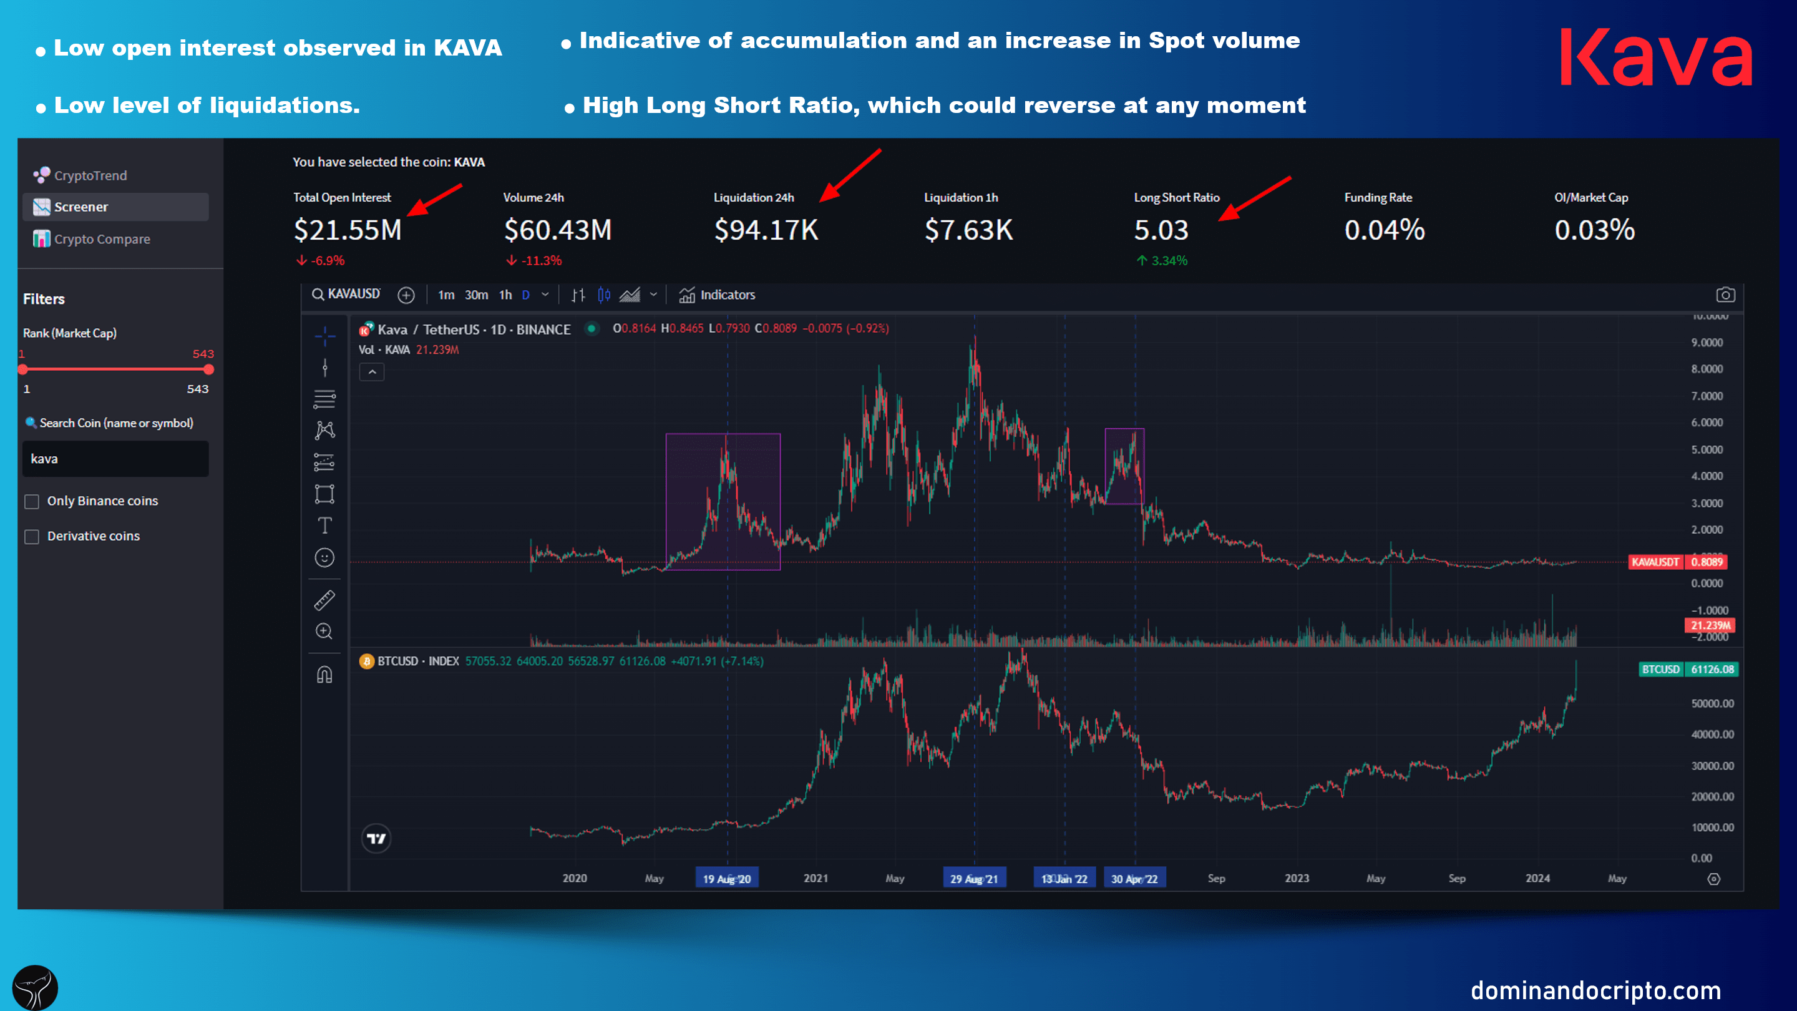Open the Emoji drawing tool

tap(324, 557)
